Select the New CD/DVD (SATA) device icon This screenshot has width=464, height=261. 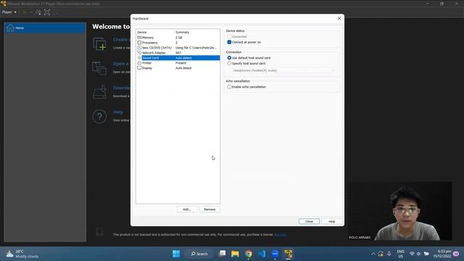(139, 48)
